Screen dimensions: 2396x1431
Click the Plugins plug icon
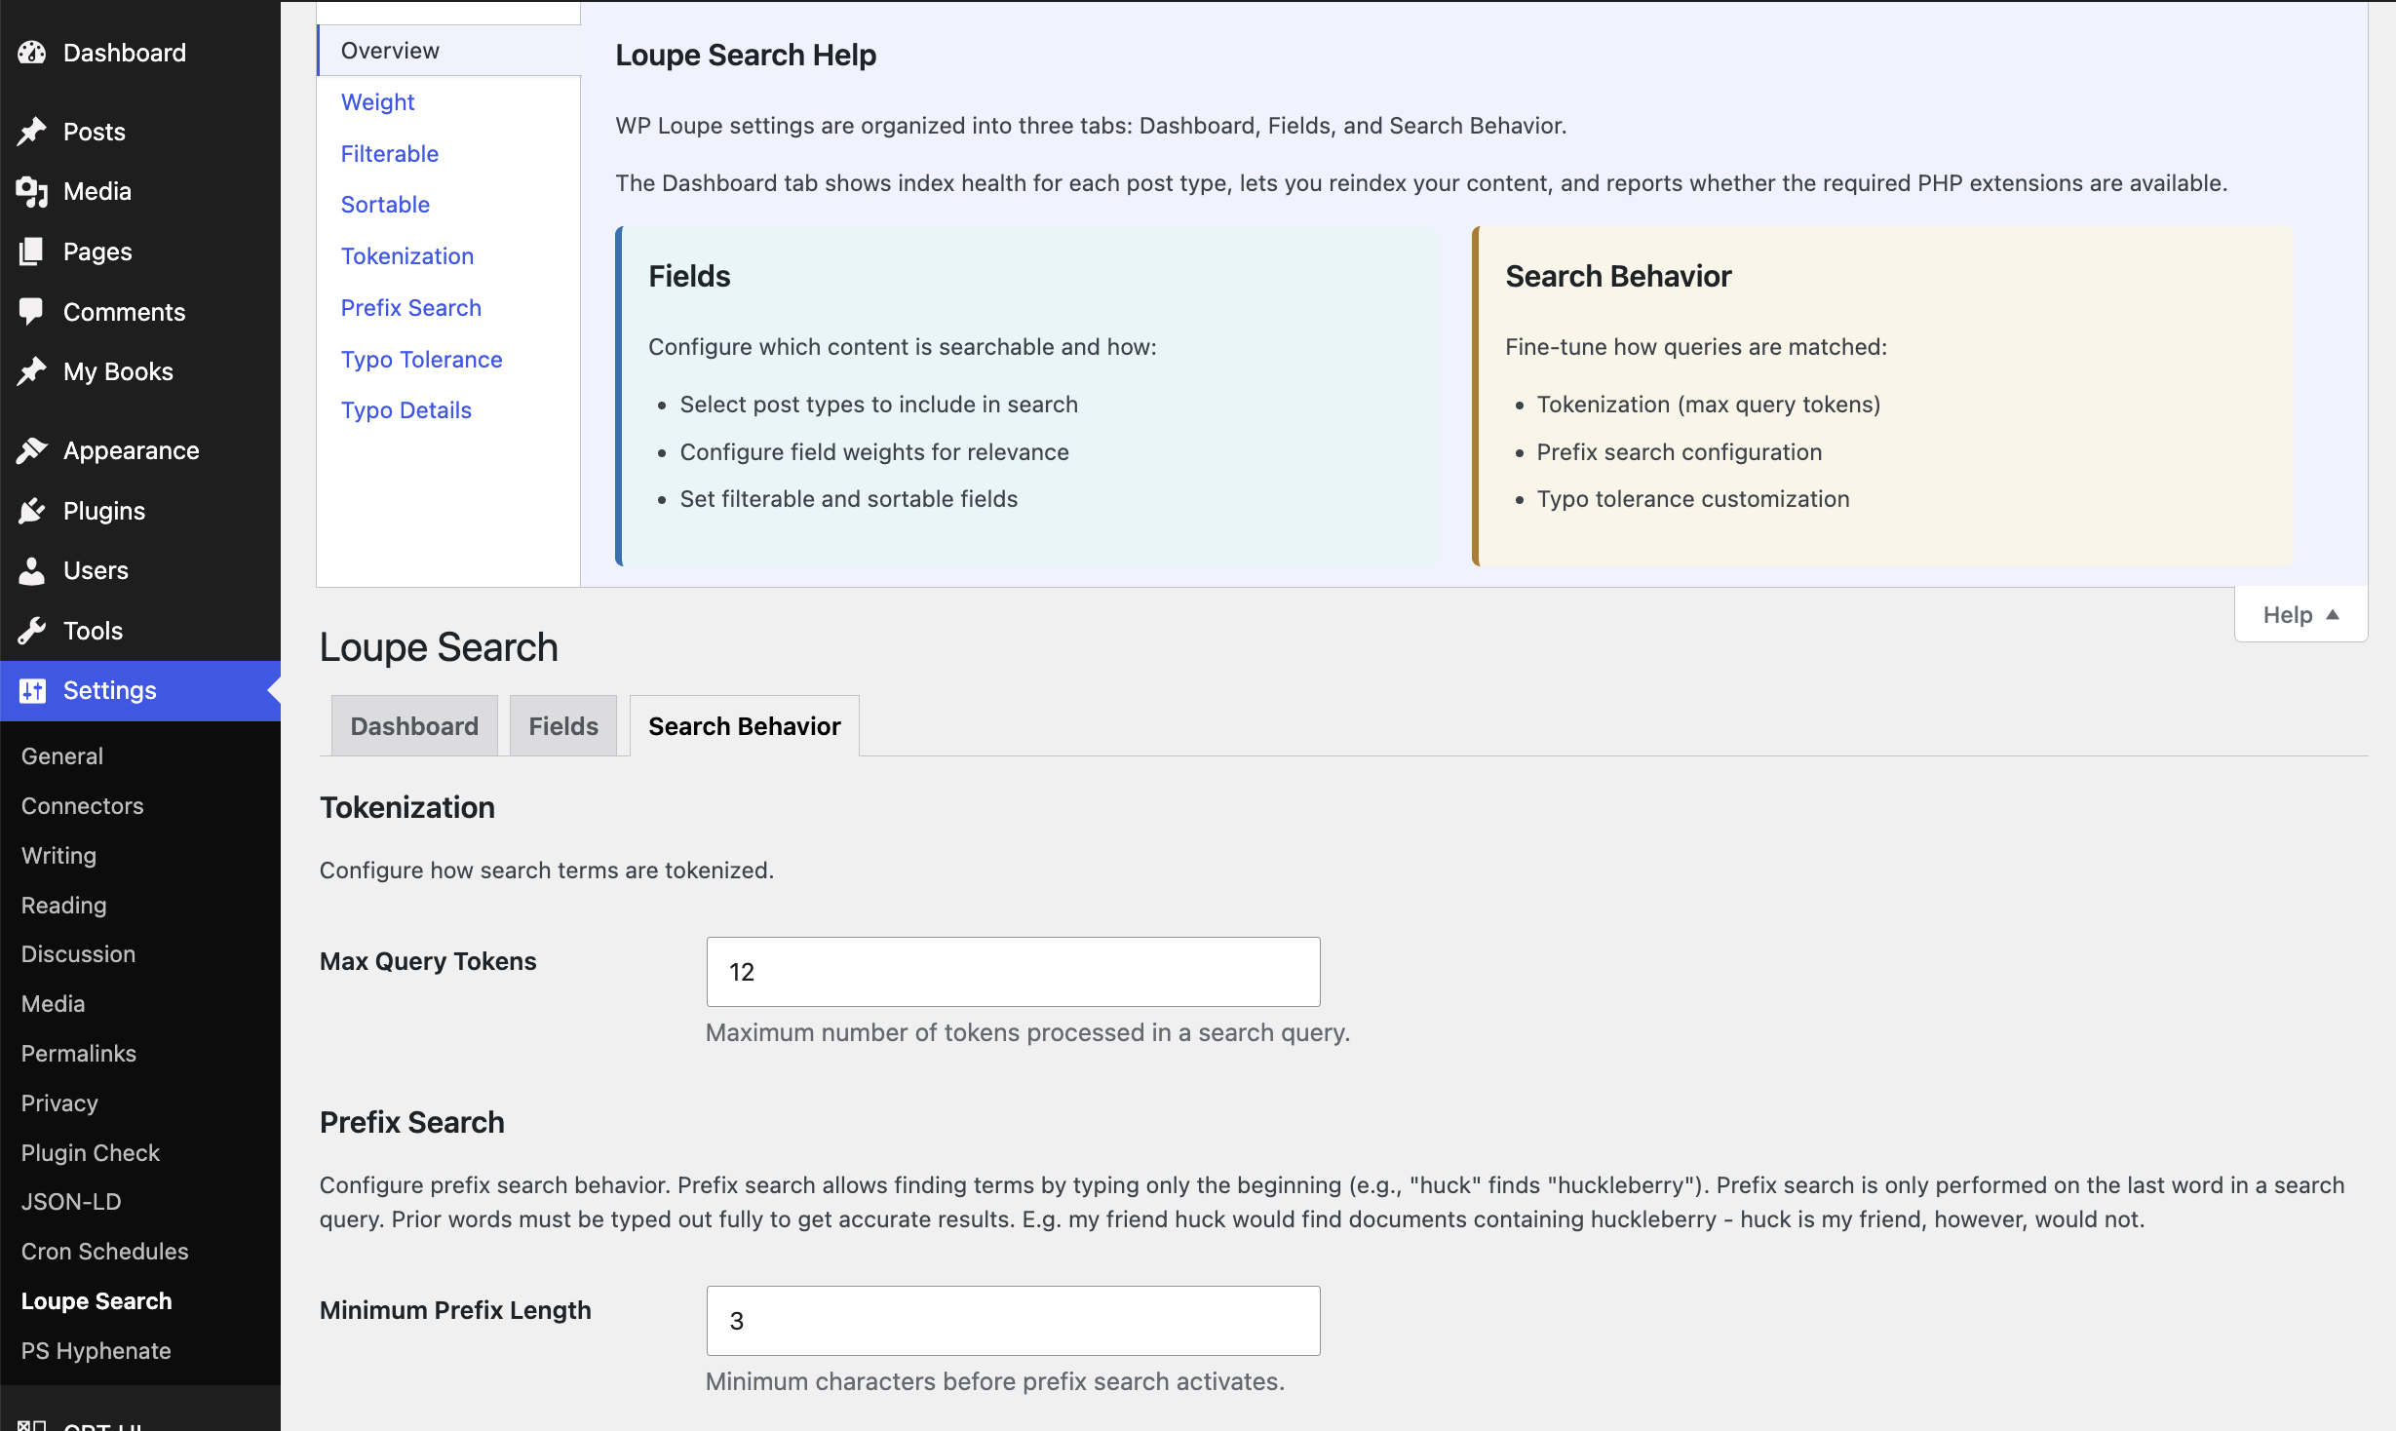pos(32,511)
